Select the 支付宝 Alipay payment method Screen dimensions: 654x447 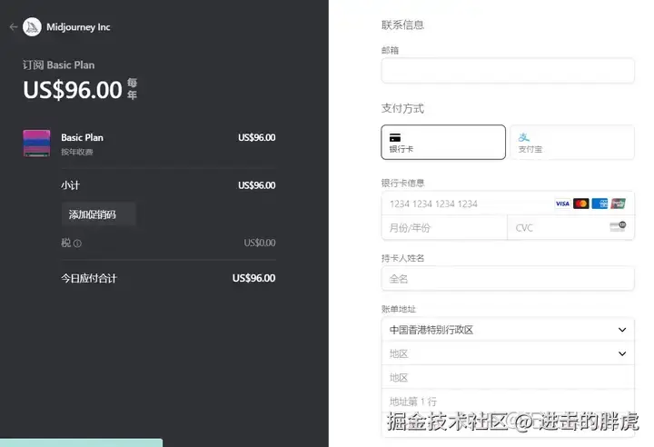[572, 143]
